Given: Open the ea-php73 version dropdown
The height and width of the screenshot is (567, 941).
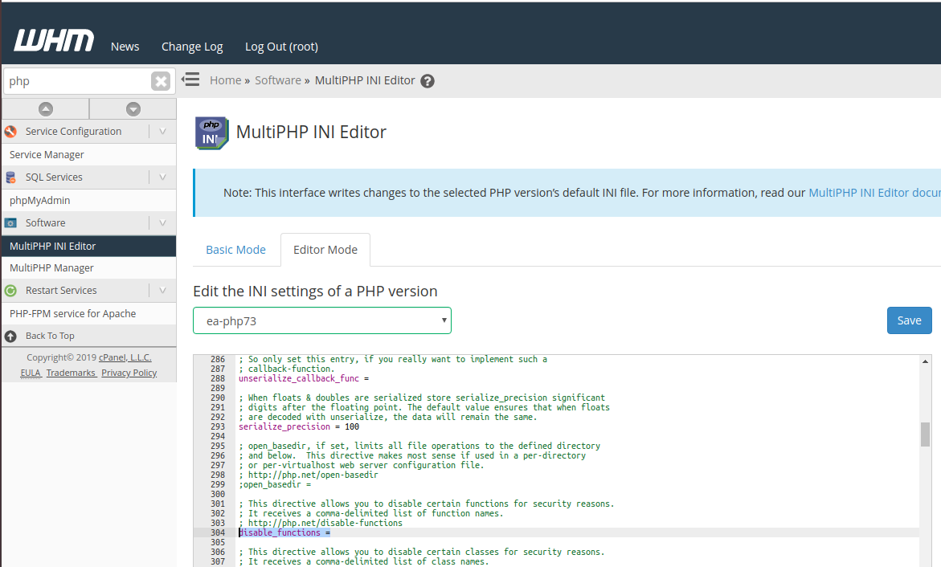Looking at the screenshot, I should 321,320.
